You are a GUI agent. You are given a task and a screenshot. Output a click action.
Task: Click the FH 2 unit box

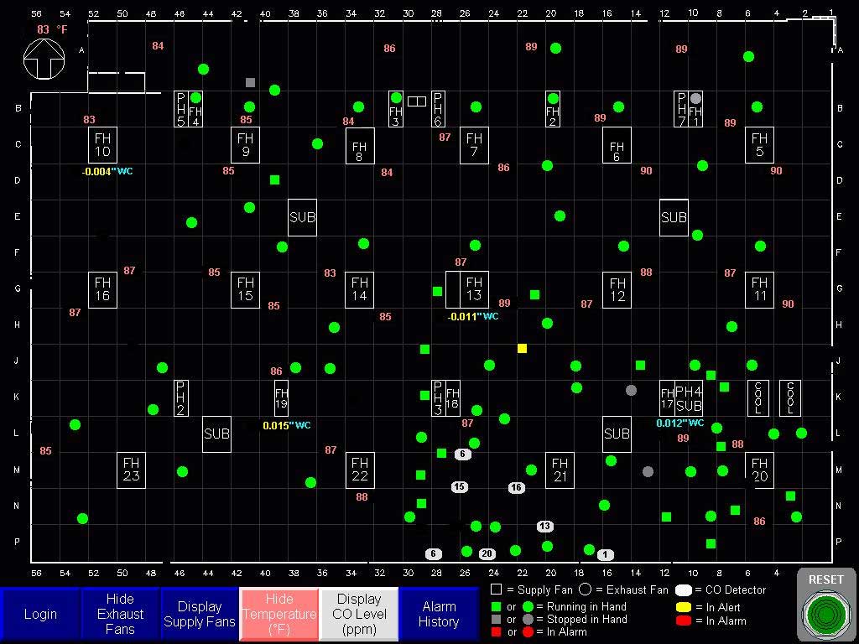pyautogui.click(x=553, y=109)
